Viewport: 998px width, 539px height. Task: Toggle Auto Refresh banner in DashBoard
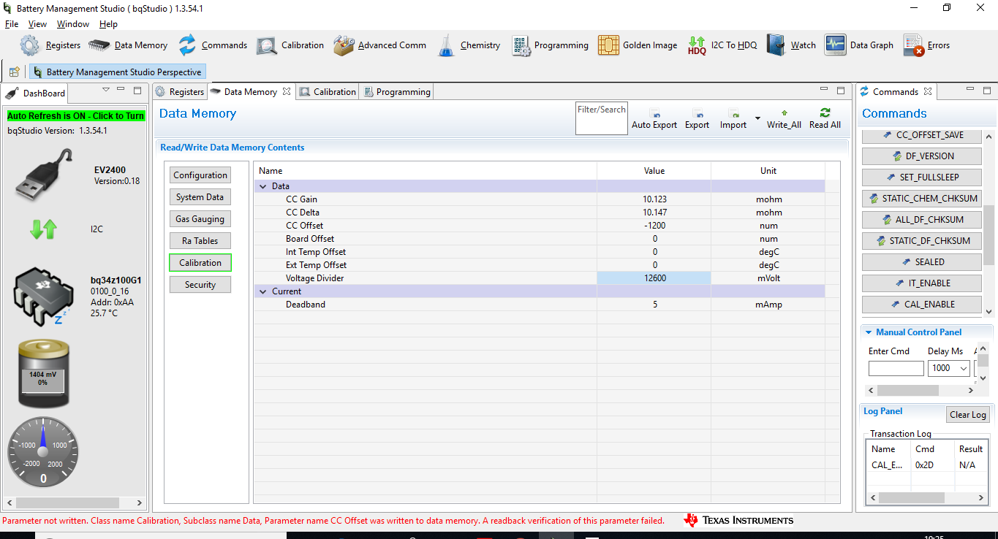point(76,116)
